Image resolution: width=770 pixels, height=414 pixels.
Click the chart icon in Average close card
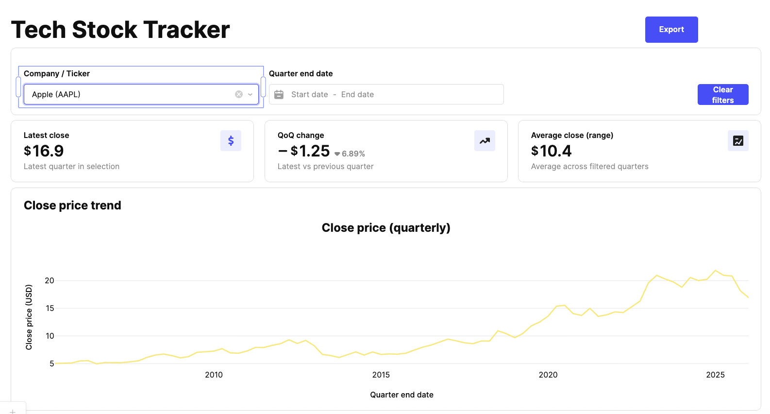pyautogui.click(x=738, y=141)
